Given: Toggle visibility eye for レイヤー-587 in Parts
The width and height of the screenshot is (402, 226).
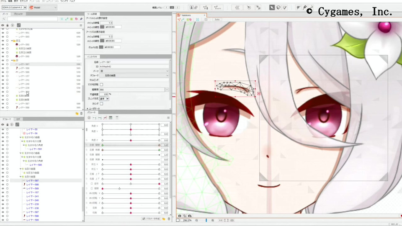Looking at the screenshot, I should pyautogui.click(x=3, y=64).
